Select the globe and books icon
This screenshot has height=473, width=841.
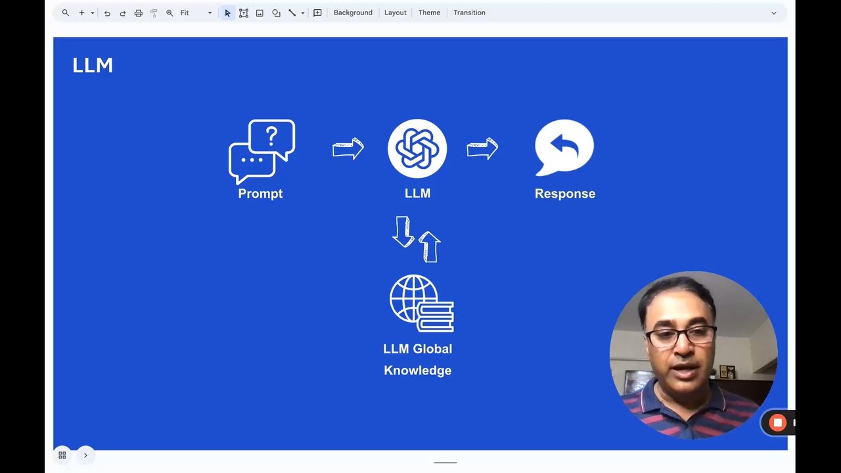(x=422, y=304)
